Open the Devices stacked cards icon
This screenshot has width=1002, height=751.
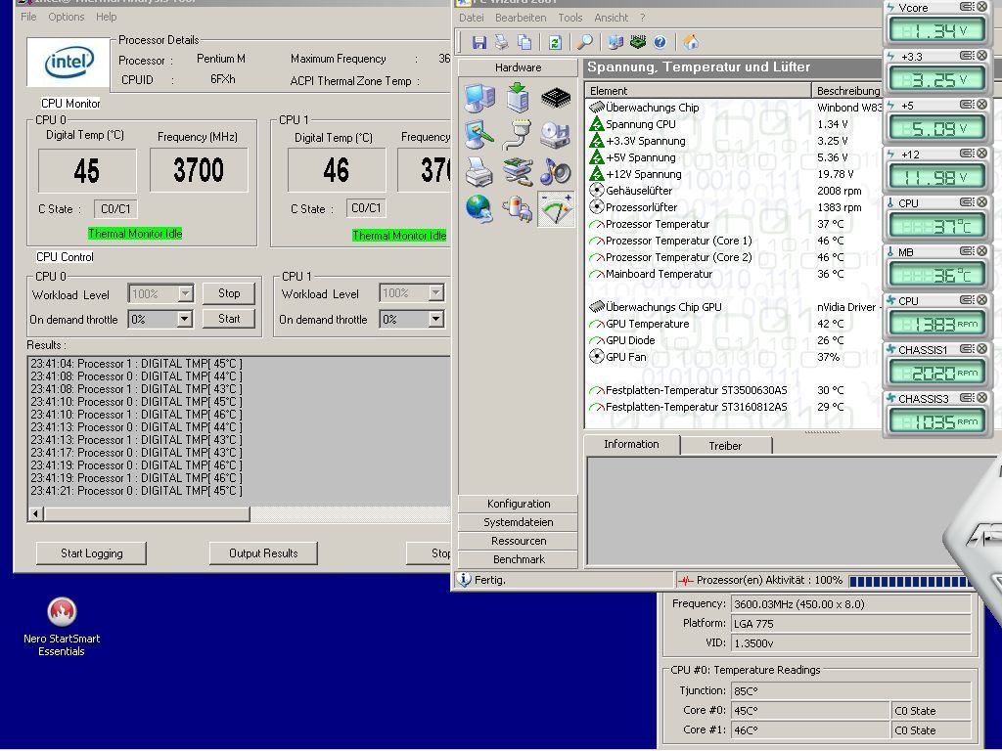point(518,171)
